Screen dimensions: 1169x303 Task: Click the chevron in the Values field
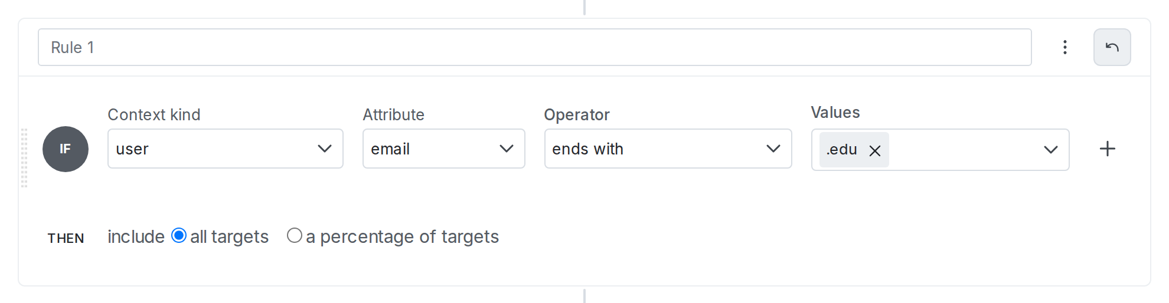(1050, 150)
